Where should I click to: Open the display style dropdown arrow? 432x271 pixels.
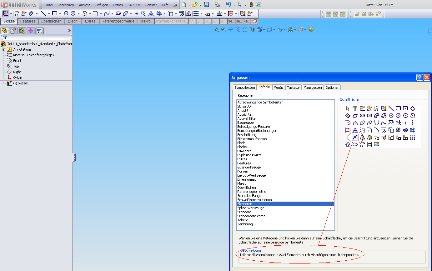[274, 30]
